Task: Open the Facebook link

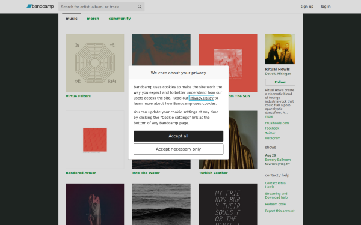Action: click(x=272, y=128)
